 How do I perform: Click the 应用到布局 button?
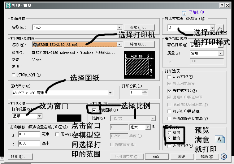point(127,157)
